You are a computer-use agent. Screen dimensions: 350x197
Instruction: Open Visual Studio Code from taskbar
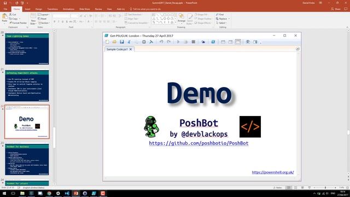coord(67,193)
